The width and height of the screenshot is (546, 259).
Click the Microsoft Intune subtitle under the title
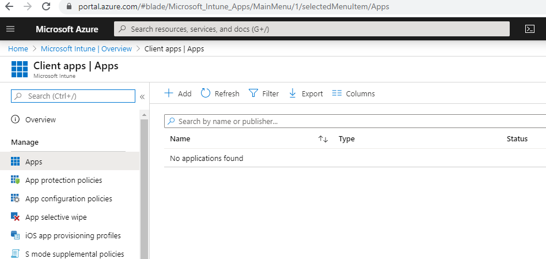click(54, 76)
